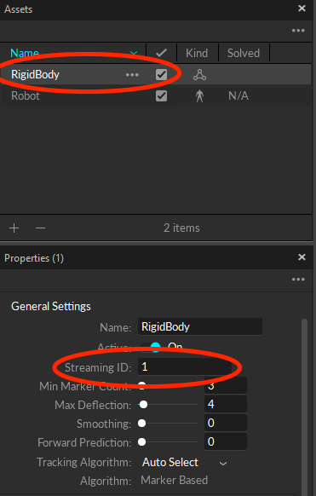316x496 pixels.
Task: Open the Tracking Algorithm Auto Select dropdown
Action: click(x=184, y=463)
